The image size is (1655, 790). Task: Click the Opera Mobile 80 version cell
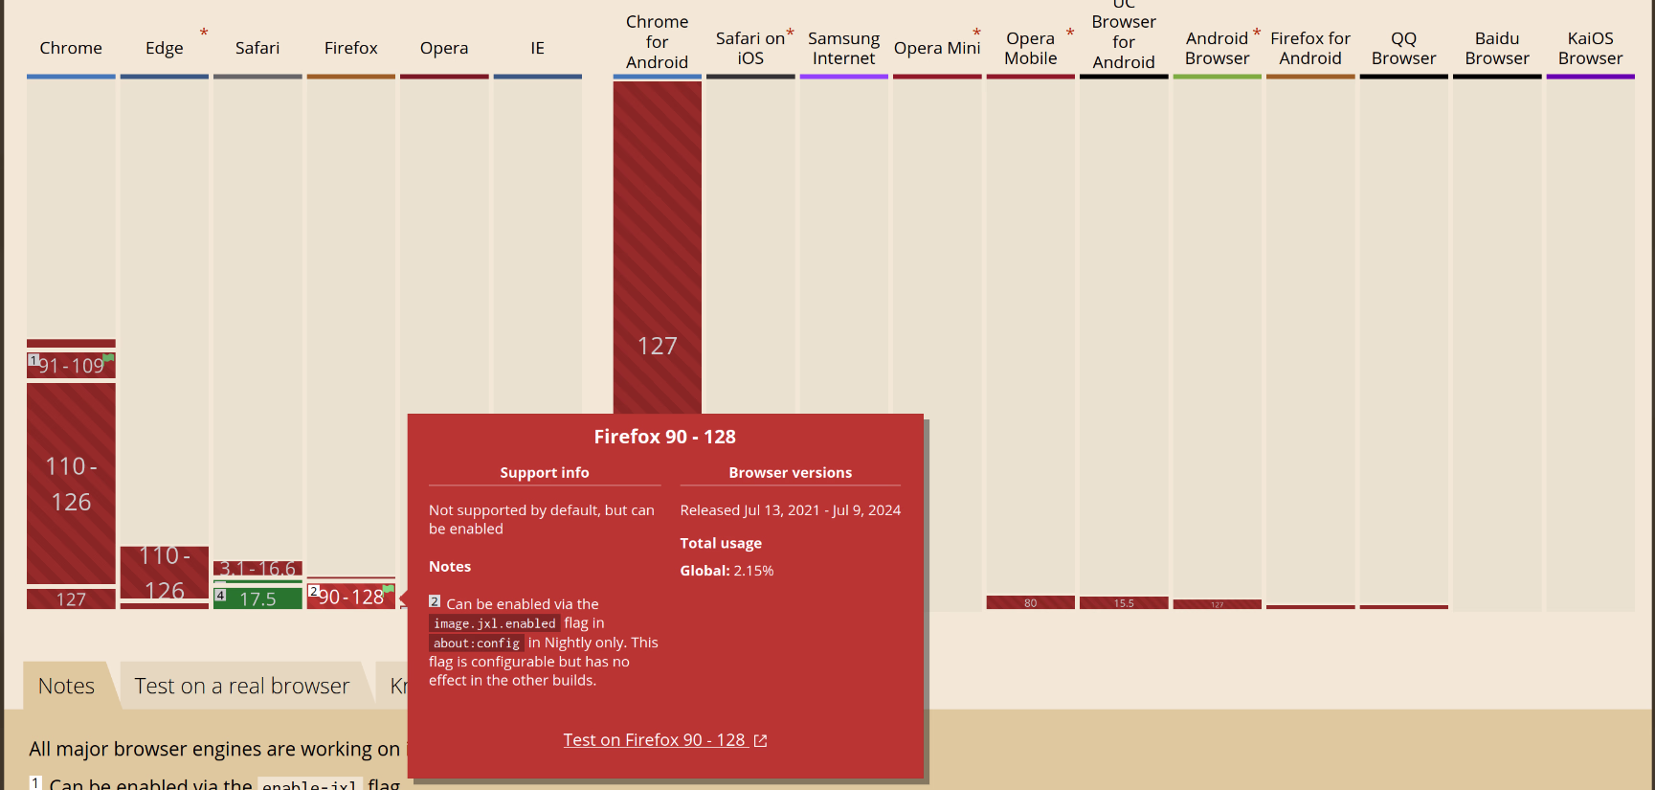(x=1031, y=602)
